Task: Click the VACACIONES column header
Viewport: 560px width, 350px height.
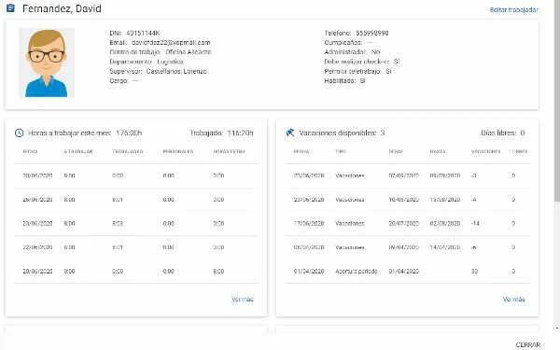Action: point(485,151)
